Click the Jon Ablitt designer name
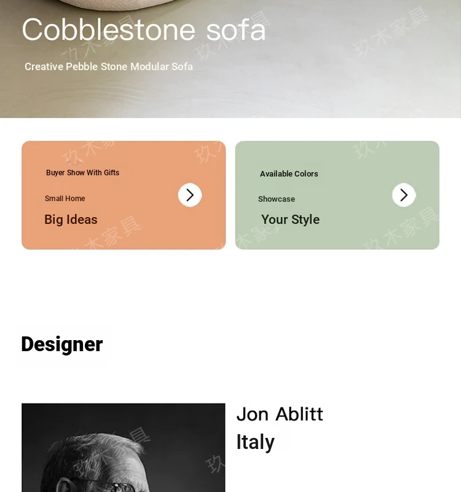The height and width of the screenshot is (492, 461). pos(280,414)
